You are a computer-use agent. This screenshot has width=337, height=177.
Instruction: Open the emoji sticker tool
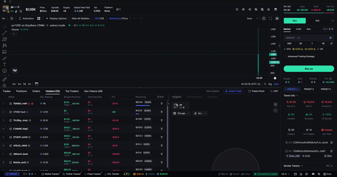[4, 71]
